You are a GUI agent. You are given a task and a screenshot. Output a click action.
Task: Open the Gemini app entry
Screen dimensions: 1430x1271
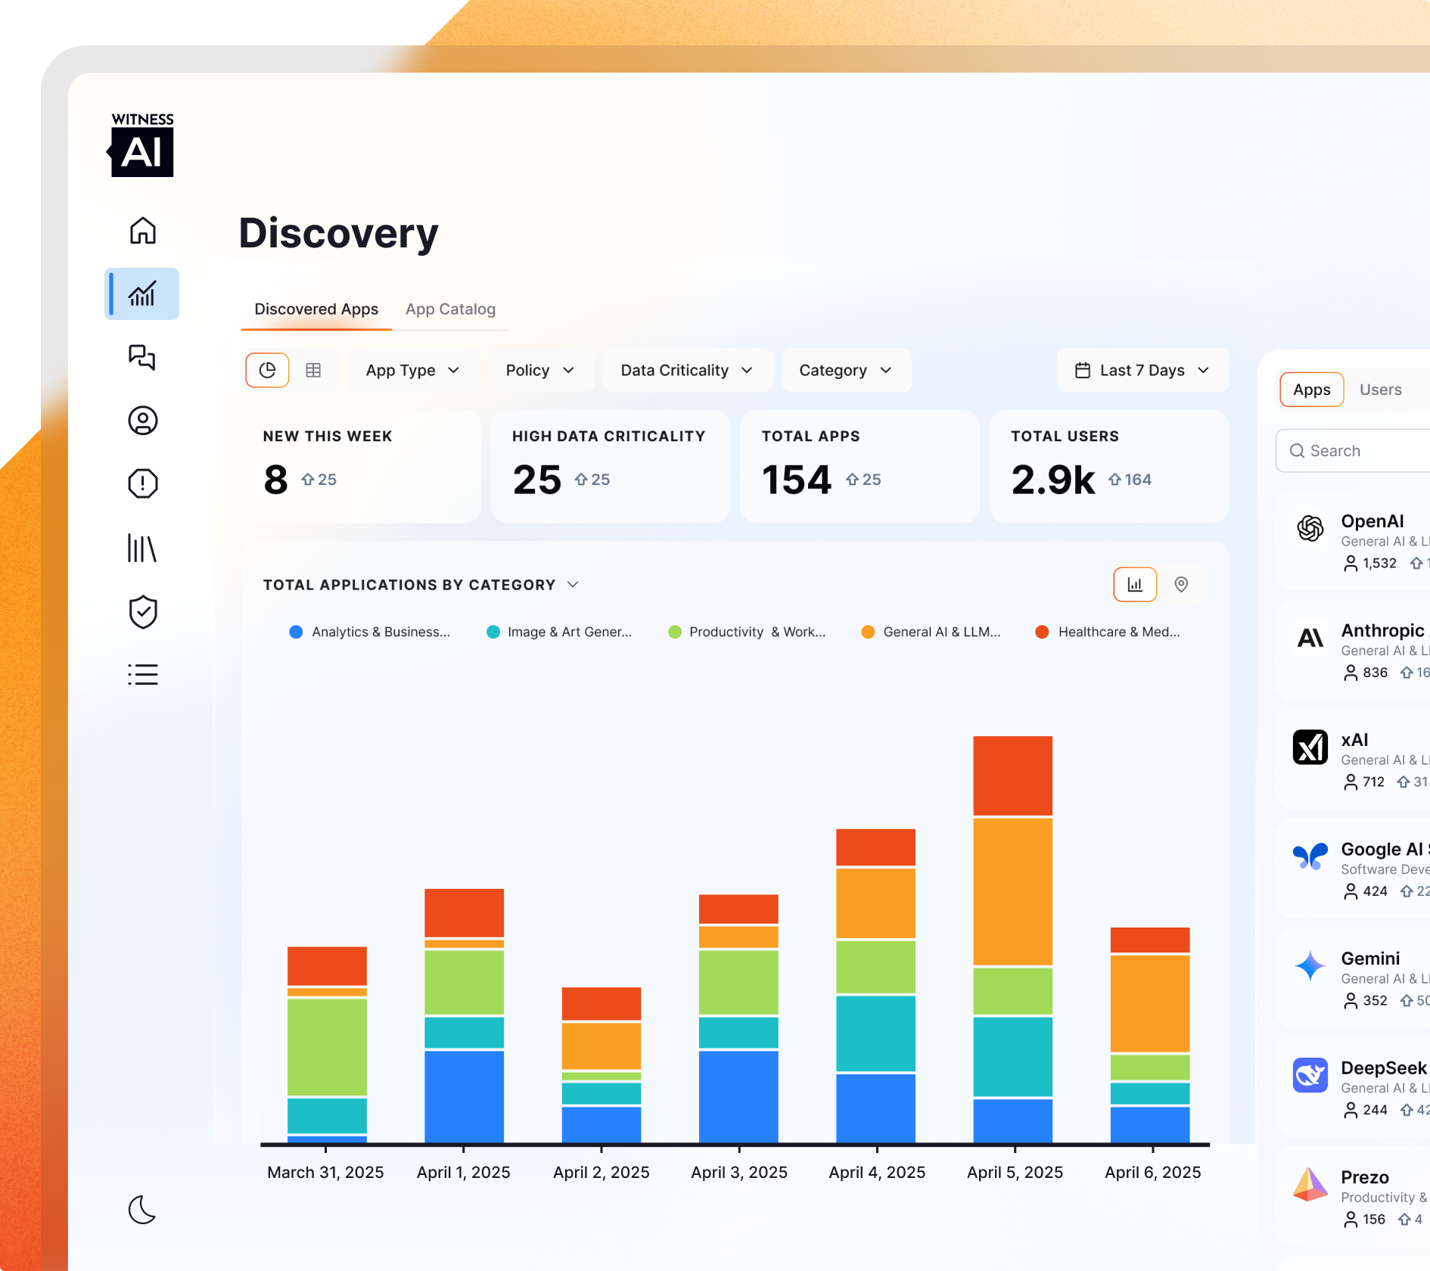tap(1353, 978)
